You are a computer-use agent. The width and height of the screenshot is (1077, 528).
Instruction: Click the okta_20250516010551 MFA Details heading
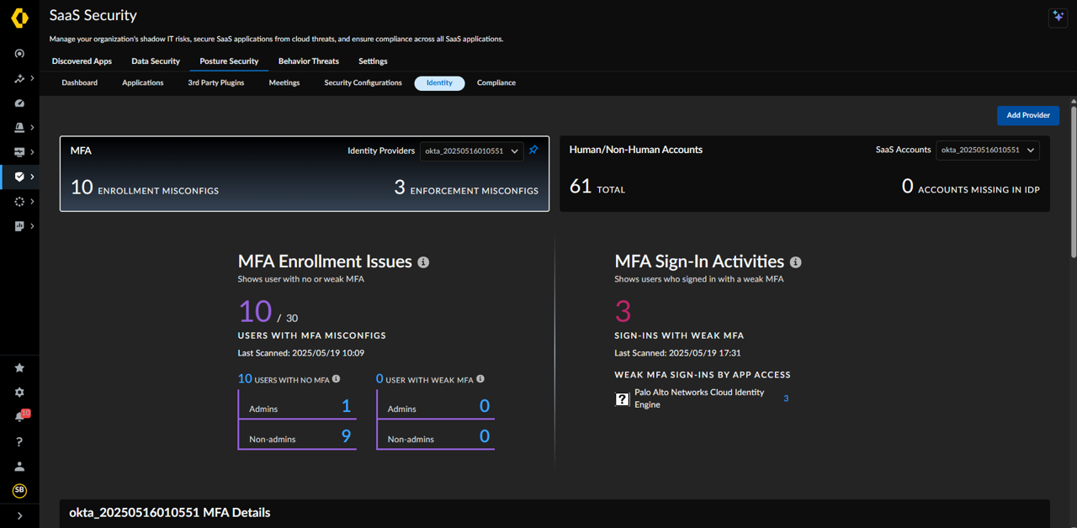point(170,513)
